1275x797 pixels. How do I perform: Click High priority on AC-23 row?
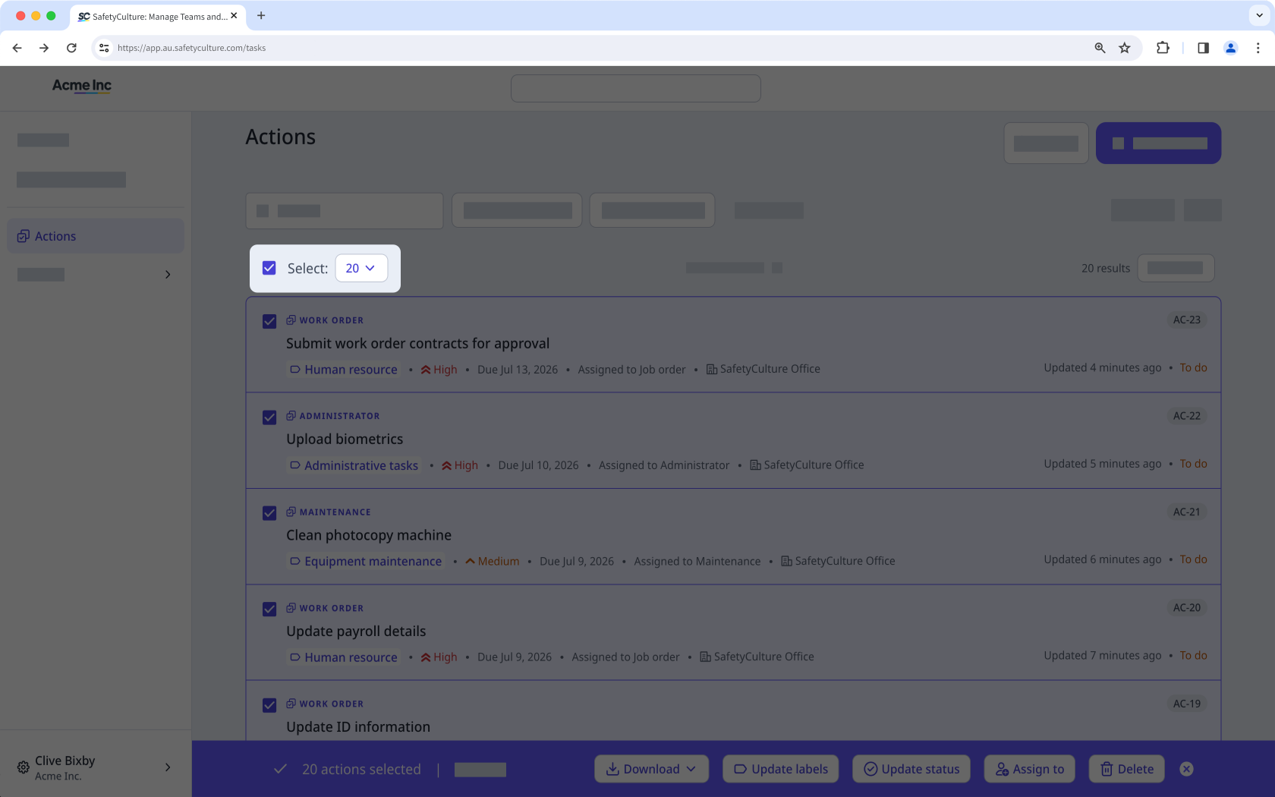click(x=439, y=370)
